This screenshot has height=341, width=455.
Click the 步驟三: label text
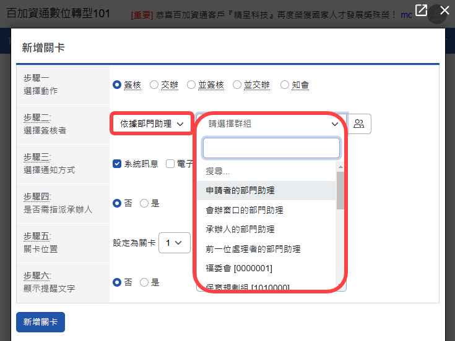pos(37,157)
